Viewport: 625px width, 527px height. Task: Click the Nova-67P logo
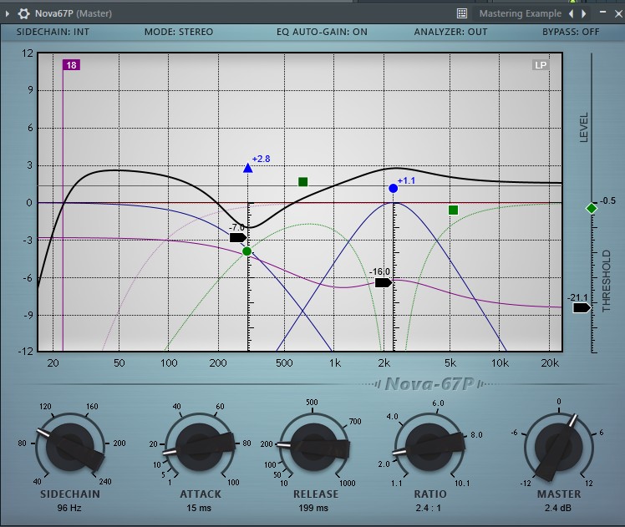point(429,384)
